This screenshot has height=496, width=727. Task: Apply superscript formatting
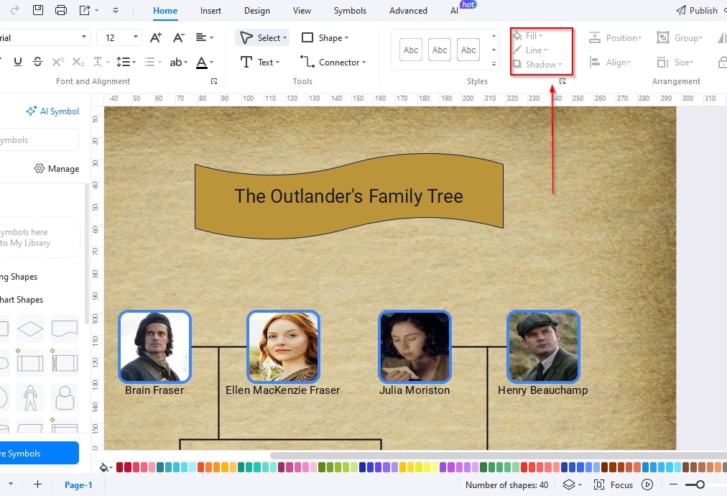pyautogui.click(x=58, y=62)
